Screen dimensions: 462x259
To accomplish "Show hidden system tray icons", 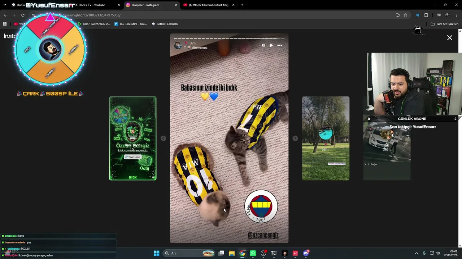I will [x=416, y=253].
